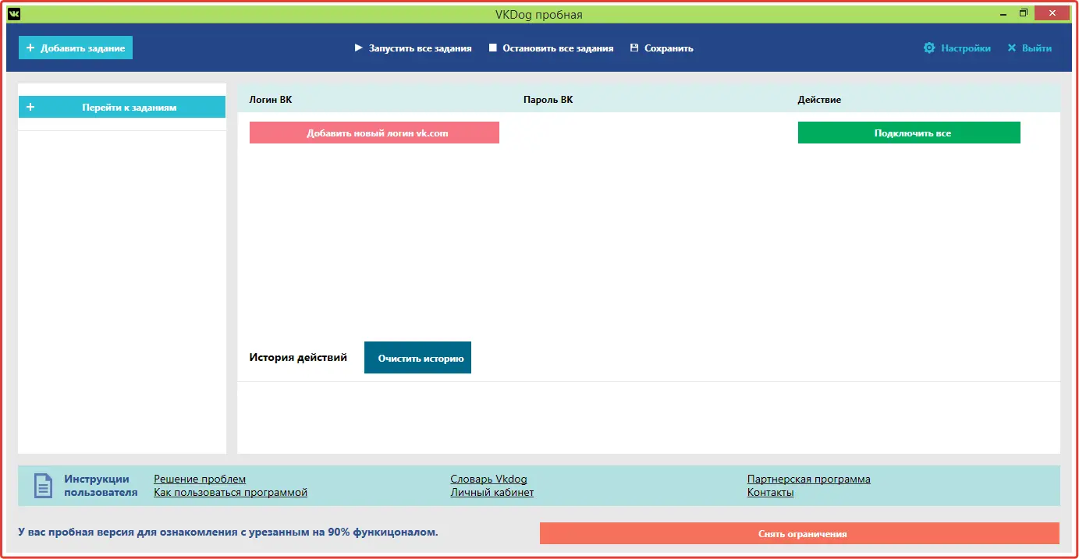Click the Пароль ВК column header
Viewport: 1079px width, 559px height.
[548, 100]
